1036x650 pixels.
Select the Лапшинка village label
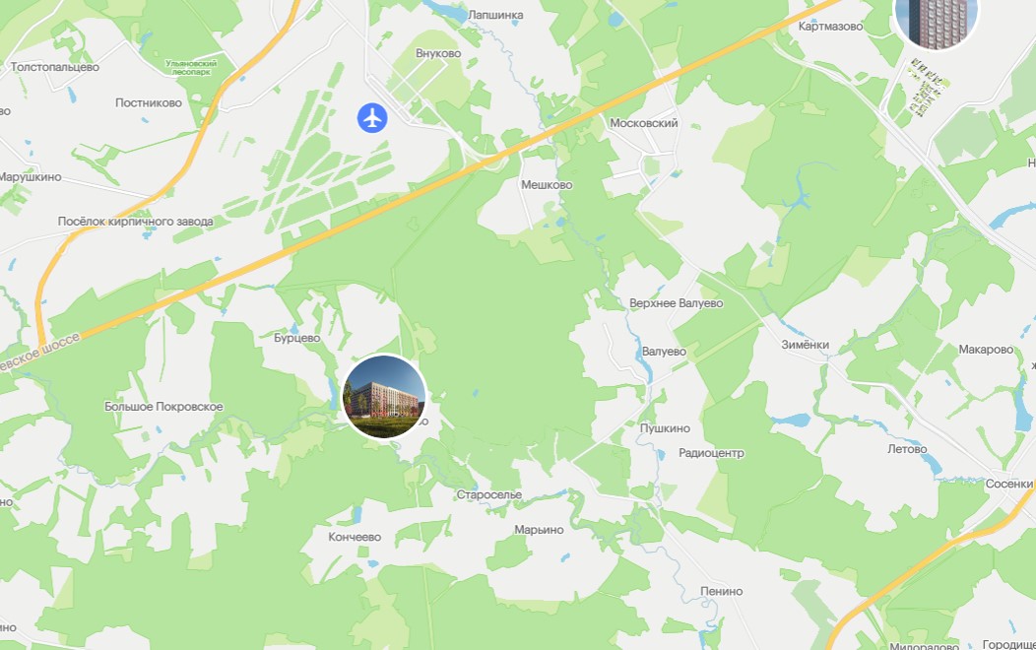(495, 15)
